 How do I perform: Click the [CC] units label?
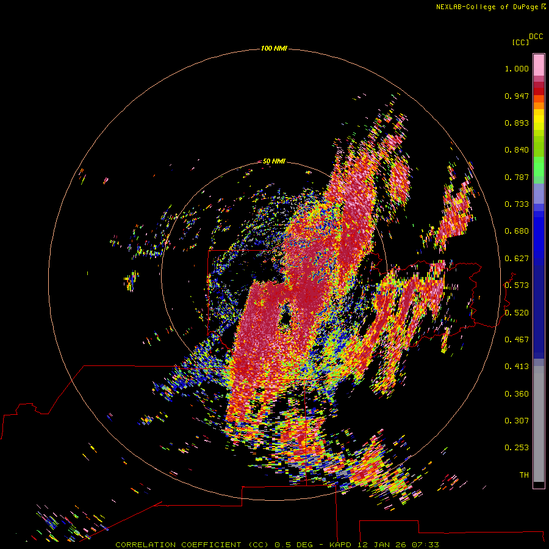(x=520, y=42)
